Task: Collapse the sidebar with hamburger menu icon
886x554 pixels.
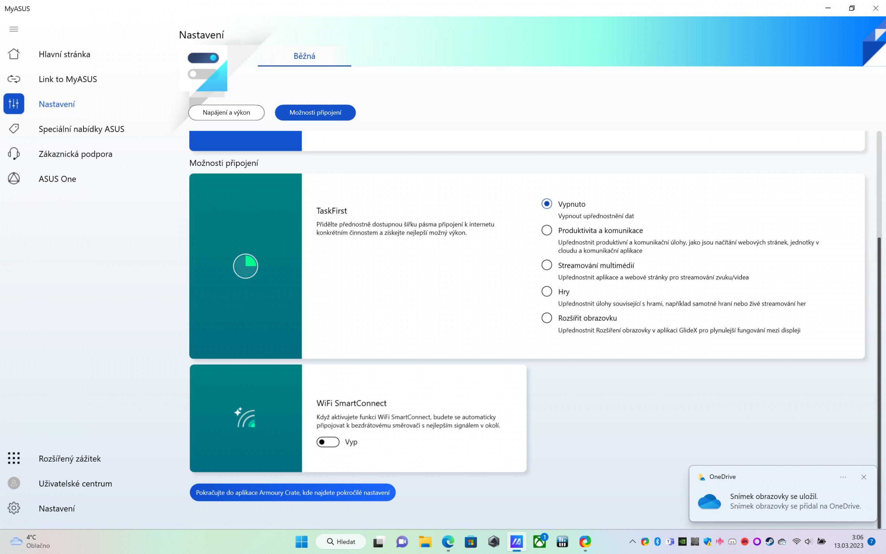Action: 14,29
